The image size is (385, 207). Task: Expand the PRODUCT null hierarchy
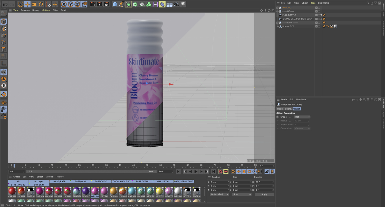277,8
